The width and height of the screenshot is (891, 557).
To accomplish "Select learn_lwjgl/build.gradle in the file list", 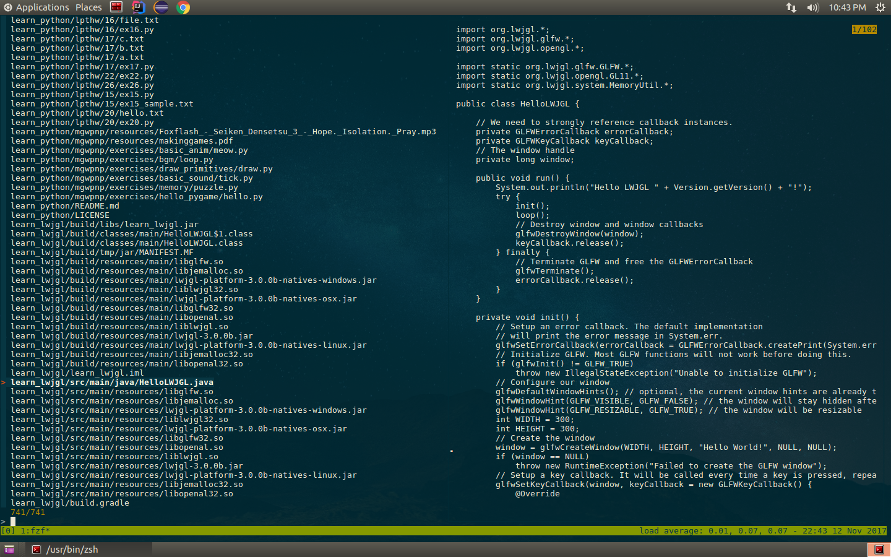I will (x=70, y=503).
